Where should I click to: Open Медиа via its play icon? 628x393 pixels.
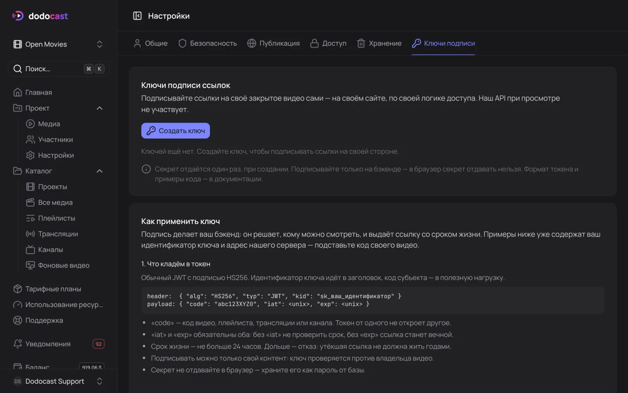pyautogui.click(x=30, y=124)
